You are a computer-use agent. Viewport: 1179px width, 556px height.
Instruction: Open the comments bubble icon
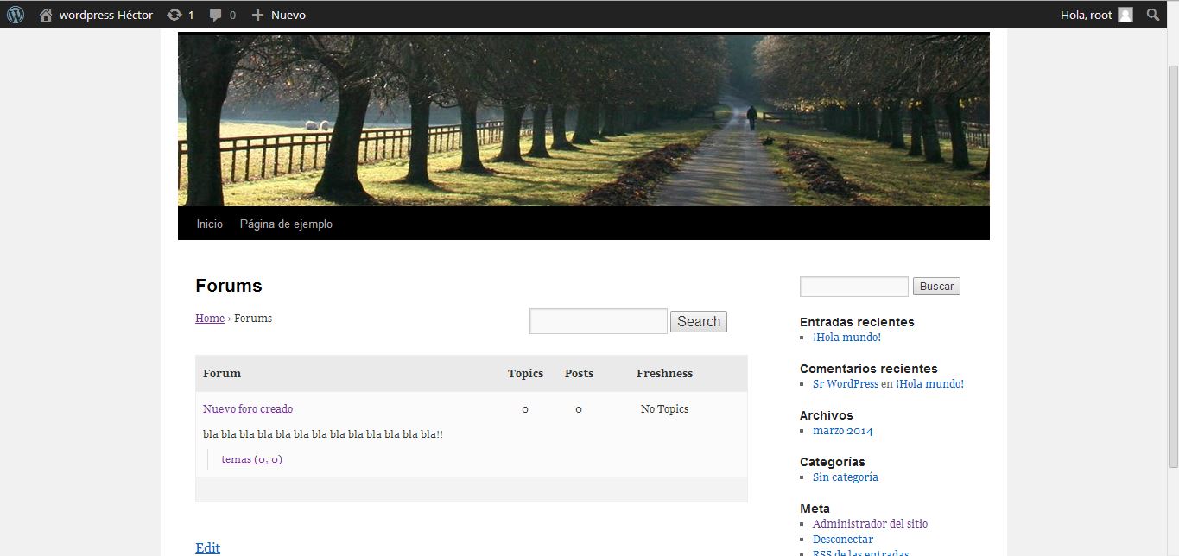click(215, 15)
